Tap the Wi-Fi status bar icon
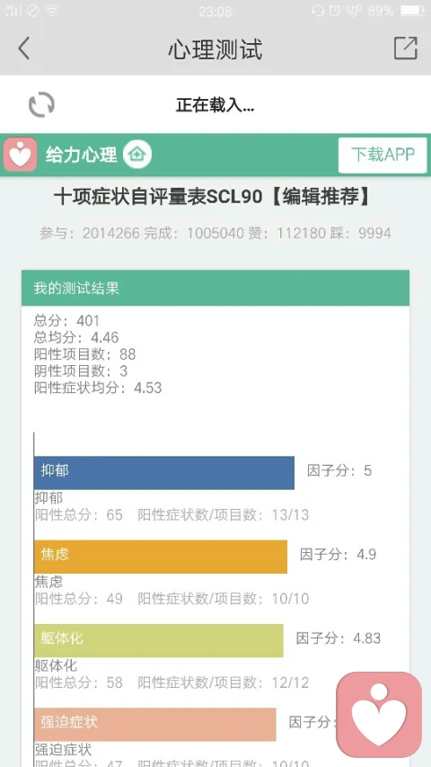This screenshot has width=431, height=767. [52, 10]
